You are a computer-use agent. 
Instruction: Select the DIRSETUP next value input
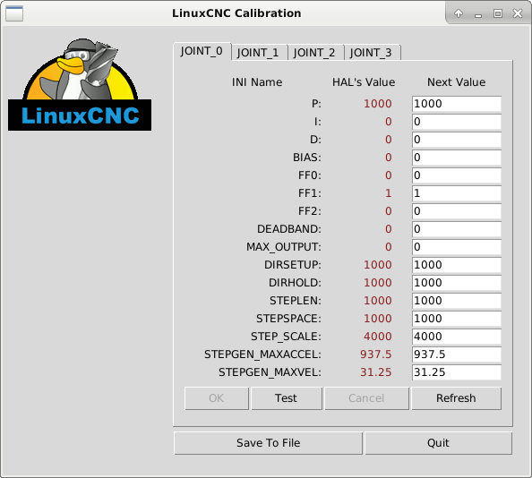pyautogui.click(x=457, y=265)
